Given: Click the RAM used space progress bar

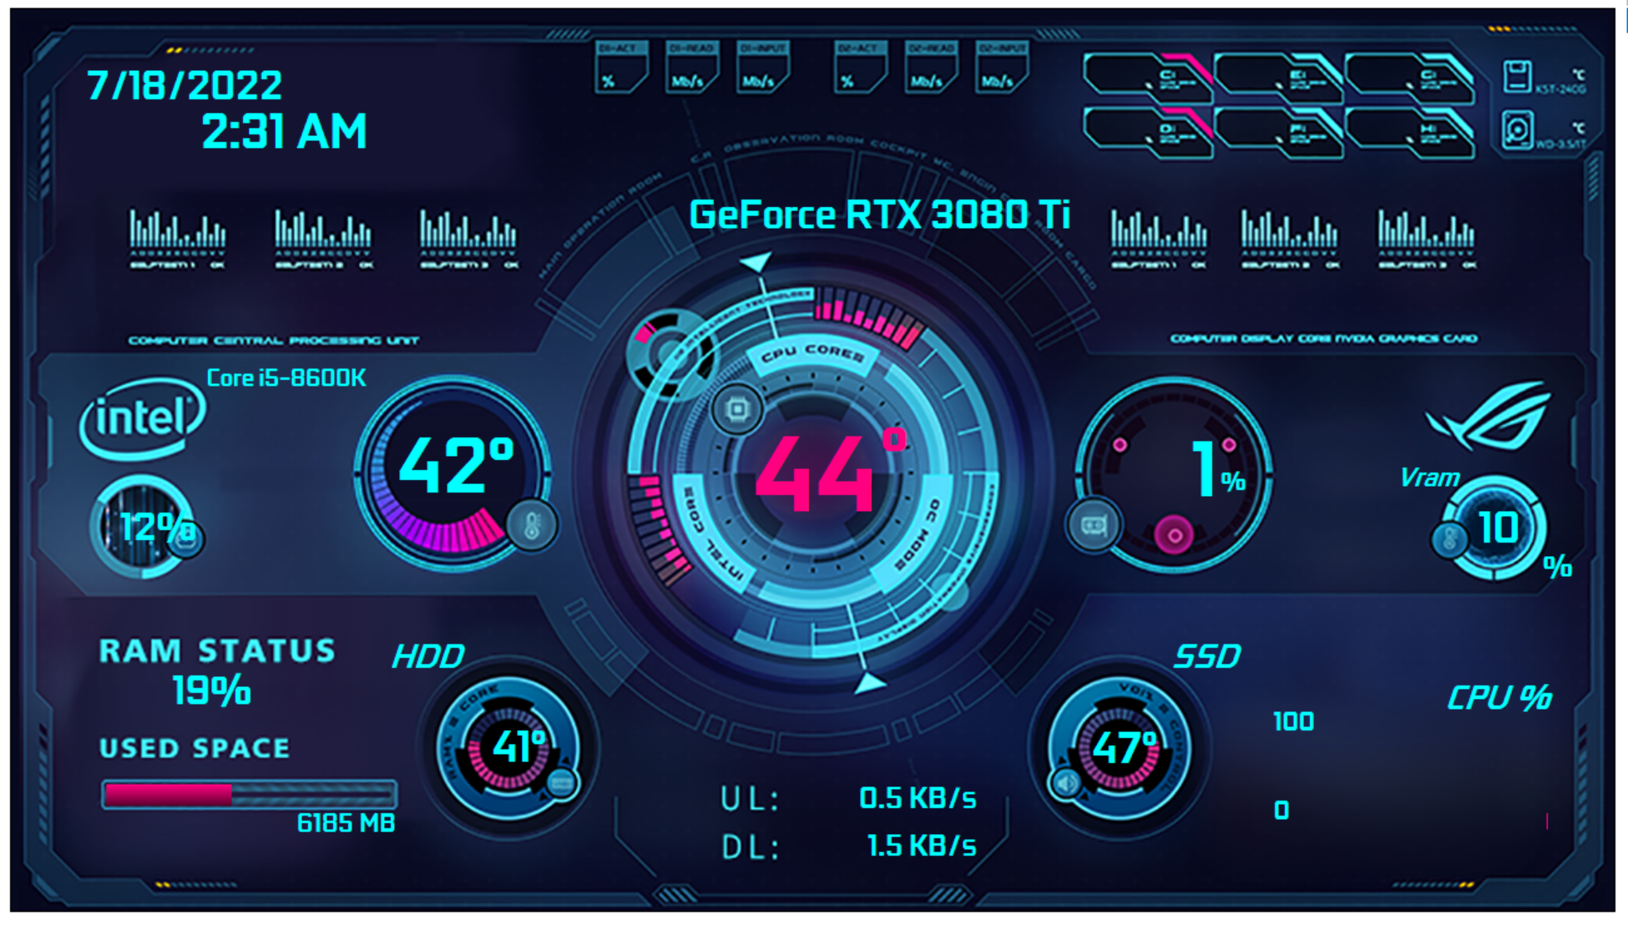Looking at the screenshot, I should pos(249,794).
